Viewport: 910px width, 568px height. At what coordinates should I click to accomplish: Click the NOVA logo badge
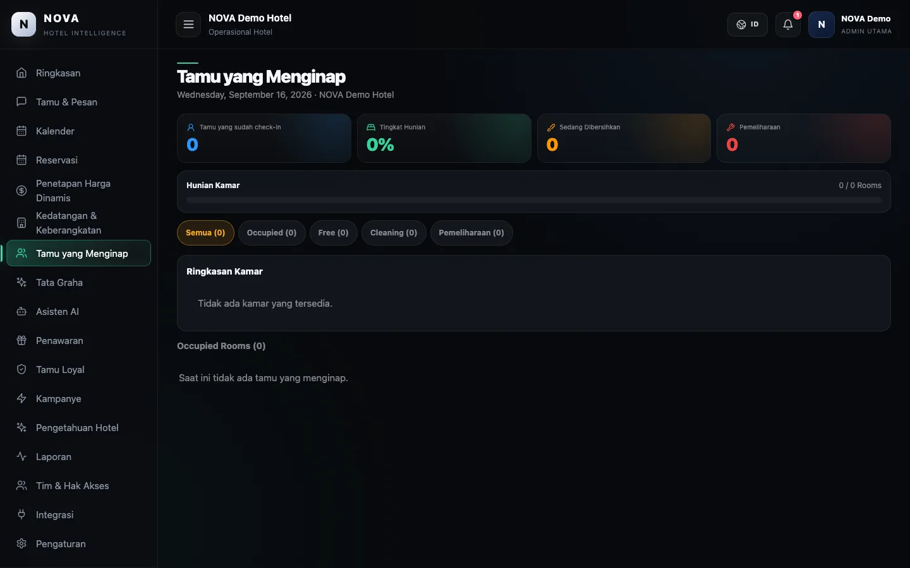point(24,25)
